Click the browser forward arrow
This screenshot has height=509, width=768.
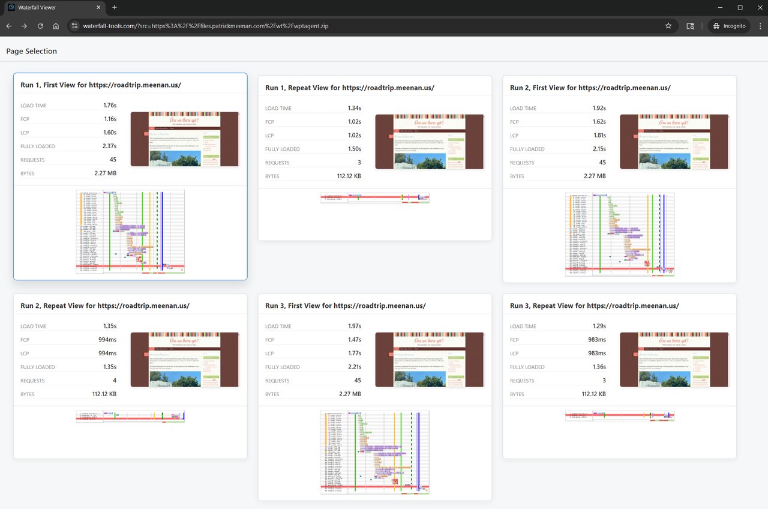(25, 26)
